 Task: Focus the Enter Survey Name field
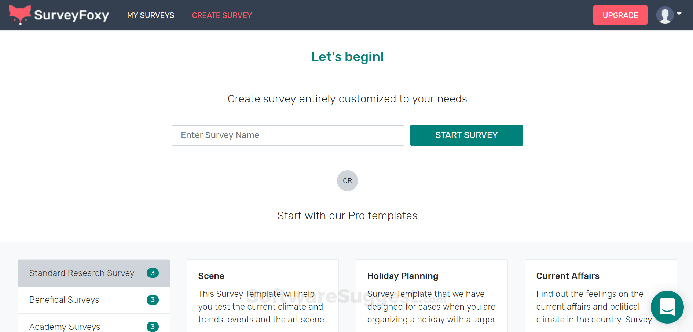(x=288, y=135)
